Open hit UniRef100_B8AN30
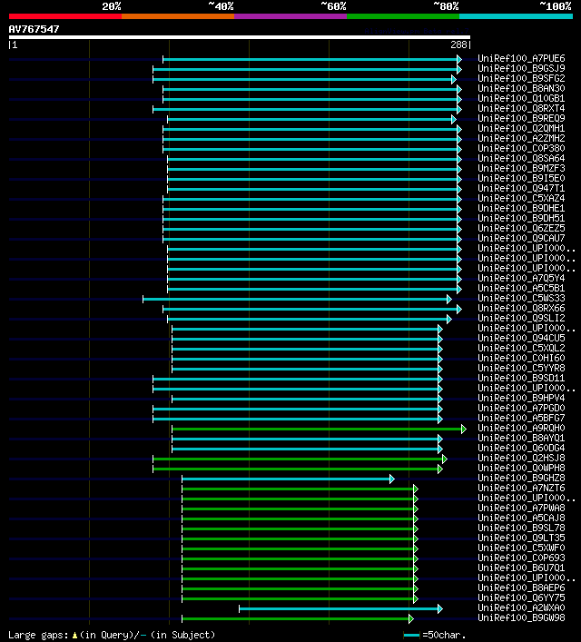This screenshot has height=642, width=581. pos(521,88)
